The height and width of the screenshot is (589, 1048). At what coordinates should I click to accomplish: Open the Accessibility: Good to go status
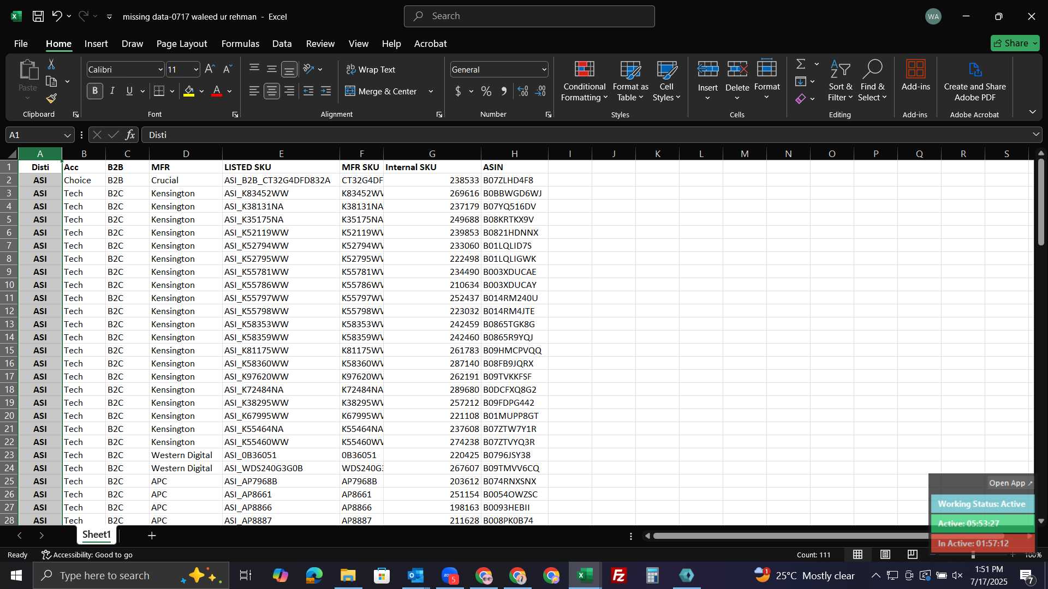(x=87, y=555)
